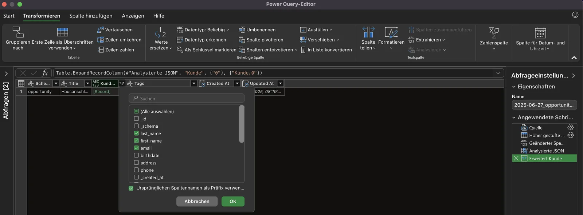Collapse the ribbon with up chevron

574,57
